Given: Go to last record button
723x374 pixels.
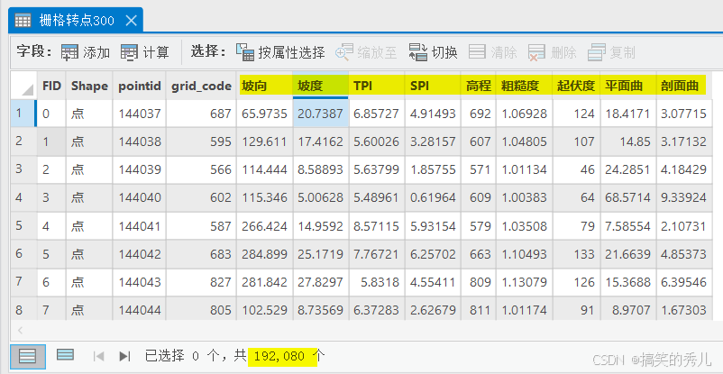Looking at the screenshot, I should pos(124,356).
